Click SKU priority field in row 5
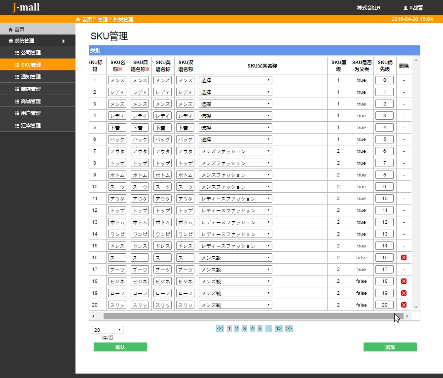The image size is (443, 378). point(384,128)
